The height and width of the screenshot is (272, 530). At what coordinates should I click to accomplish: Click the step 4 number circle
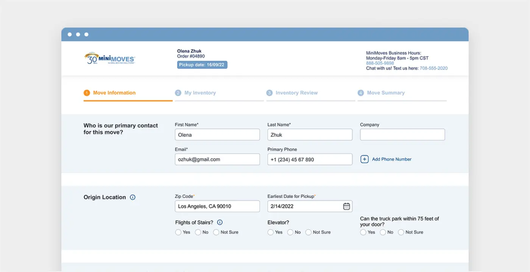click(x=361, y=93)
